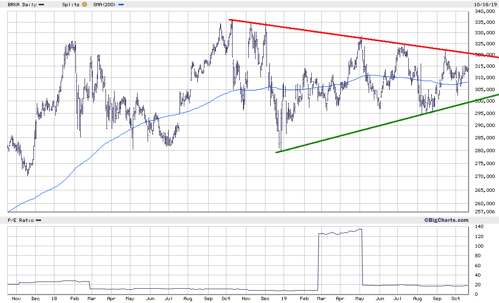Click the P/E Ratio panel title

click(x=21, y=220)
